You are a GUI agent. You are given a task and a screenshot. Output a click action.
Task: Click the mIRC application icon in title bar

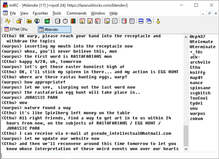click(5, 5)
